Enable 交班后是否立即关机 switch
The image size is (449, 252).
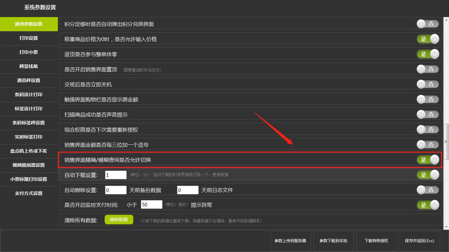pos(428,84)
